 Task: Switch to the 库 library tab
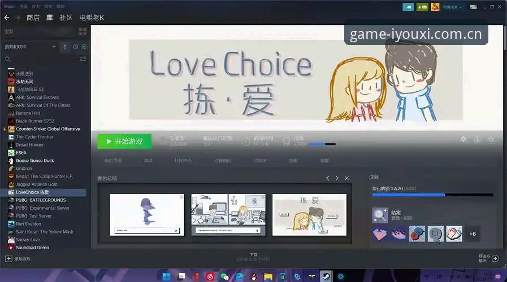(50, 17)
